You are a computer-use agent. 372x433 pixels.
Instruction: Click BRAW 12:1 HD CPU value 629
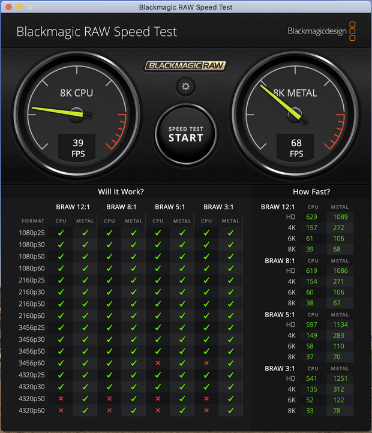click(311, 217)
